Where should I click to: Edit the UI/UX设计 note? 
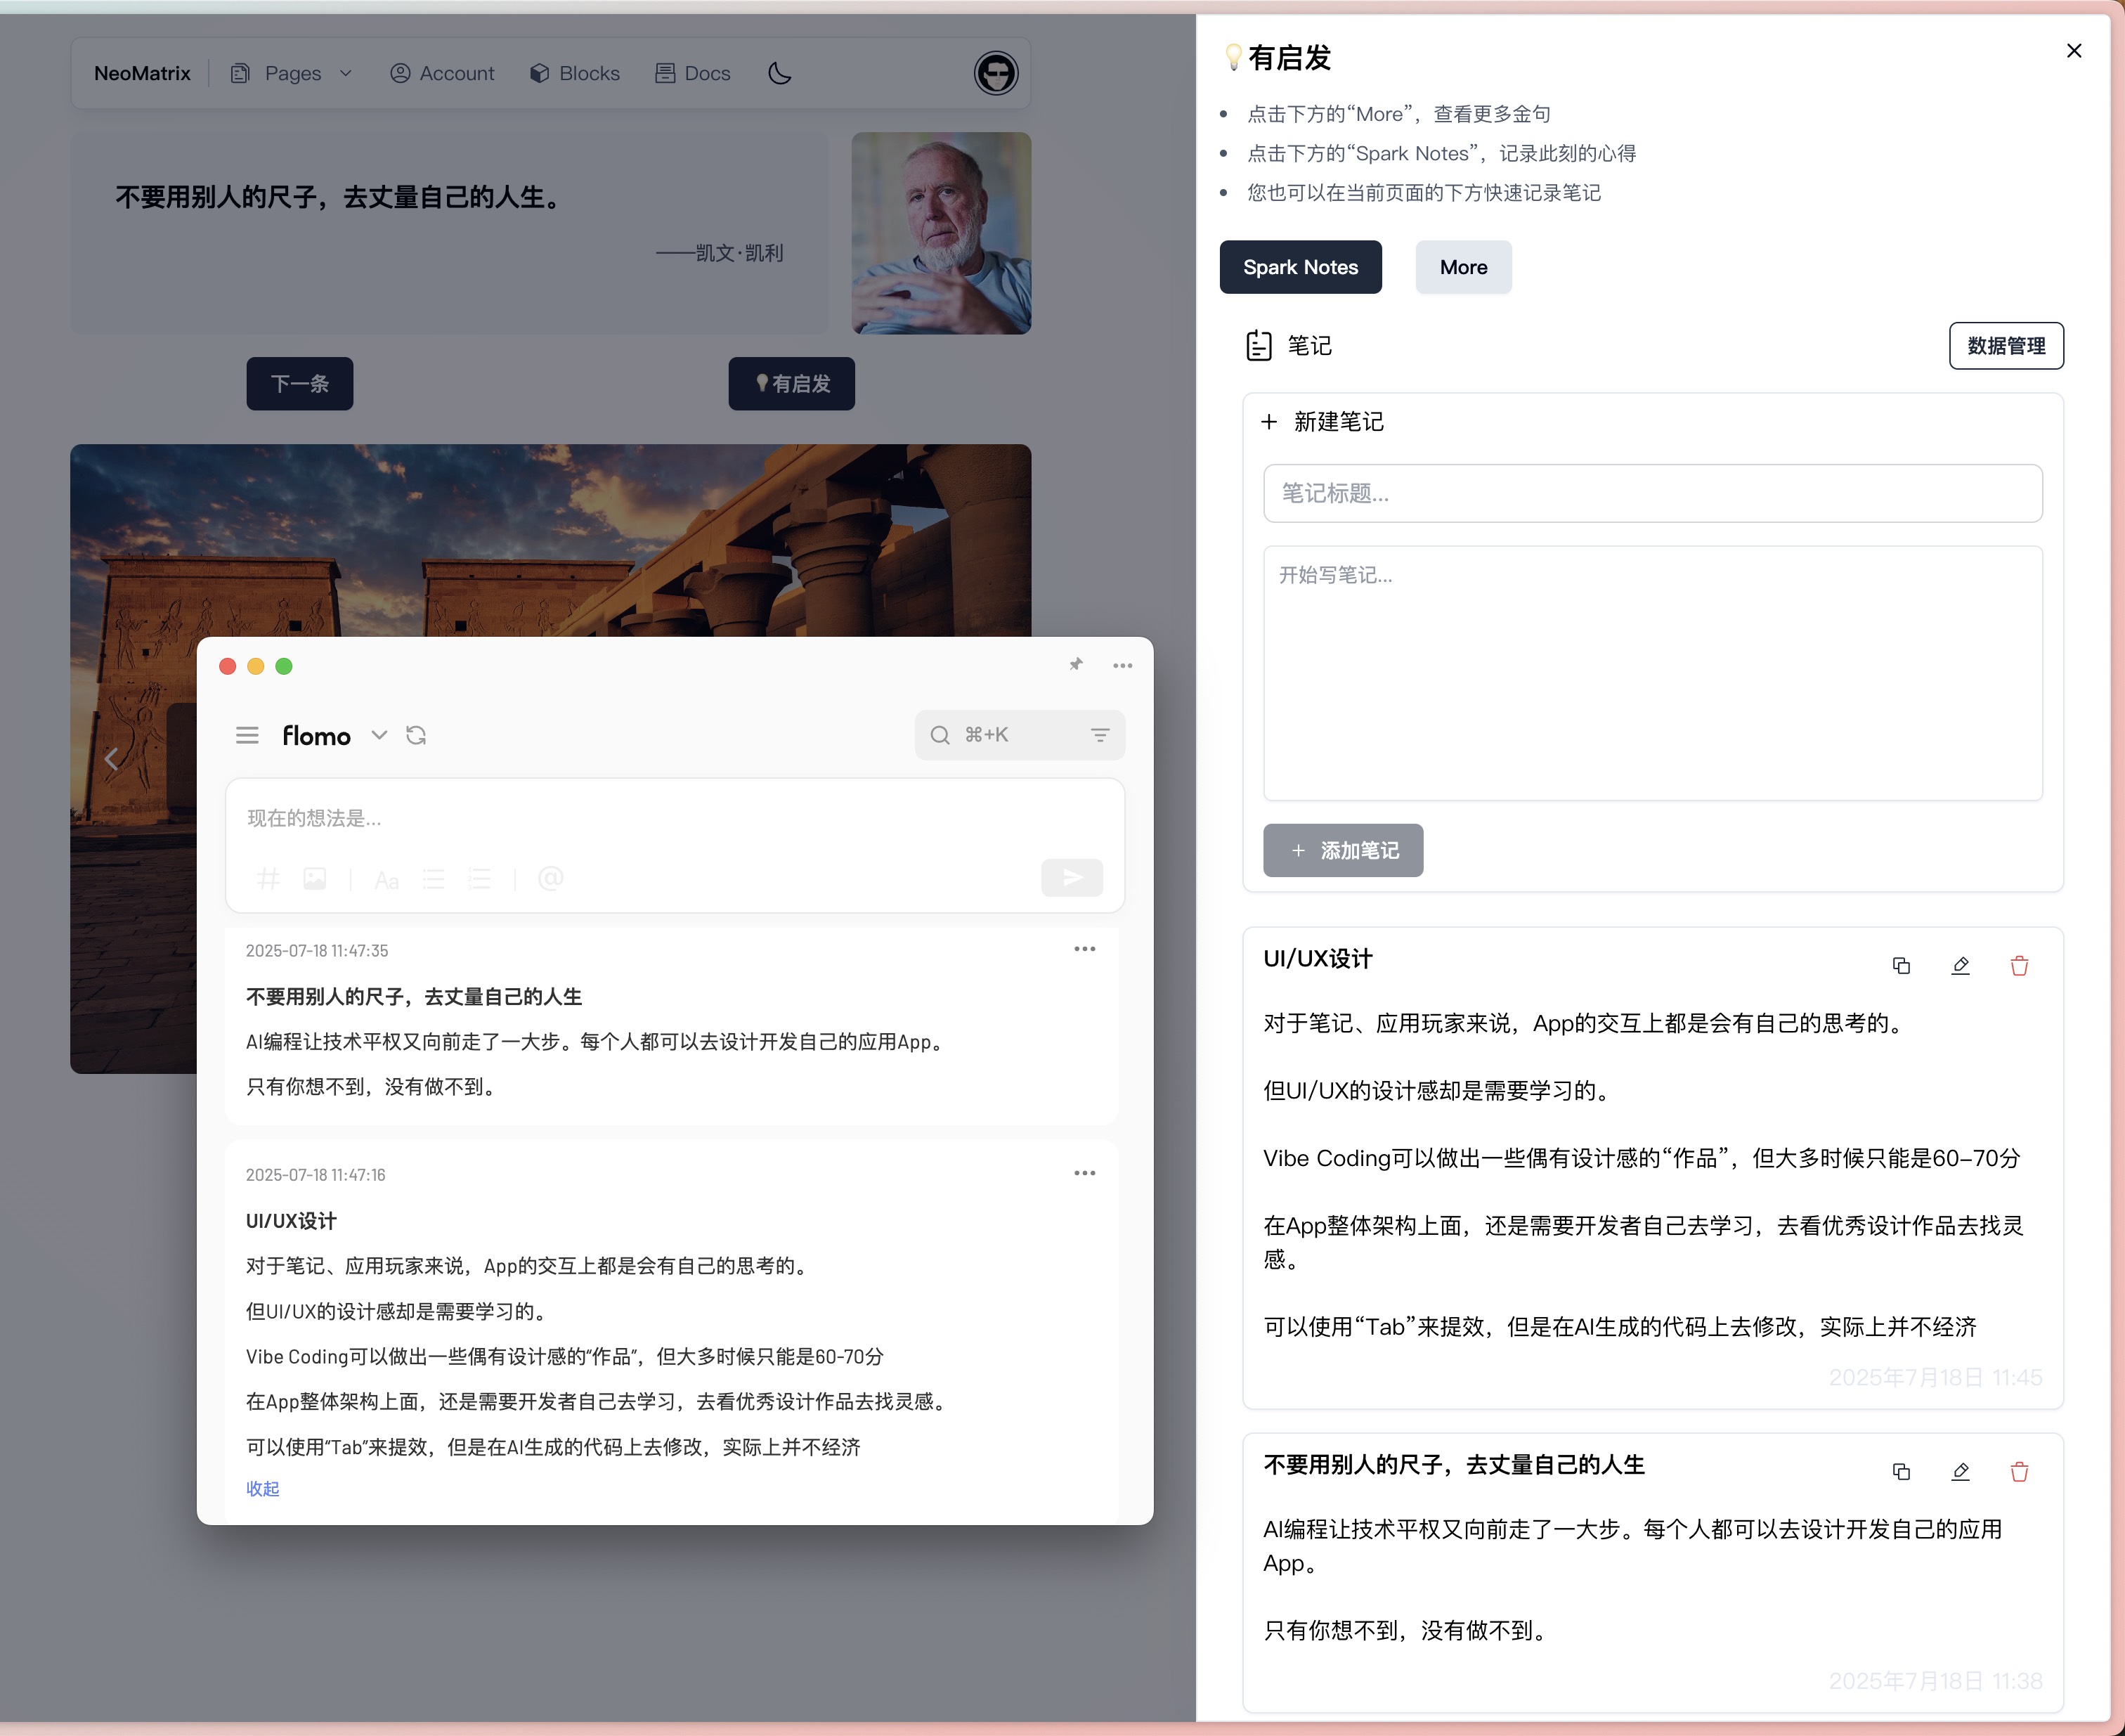(x=1960, y=966)
